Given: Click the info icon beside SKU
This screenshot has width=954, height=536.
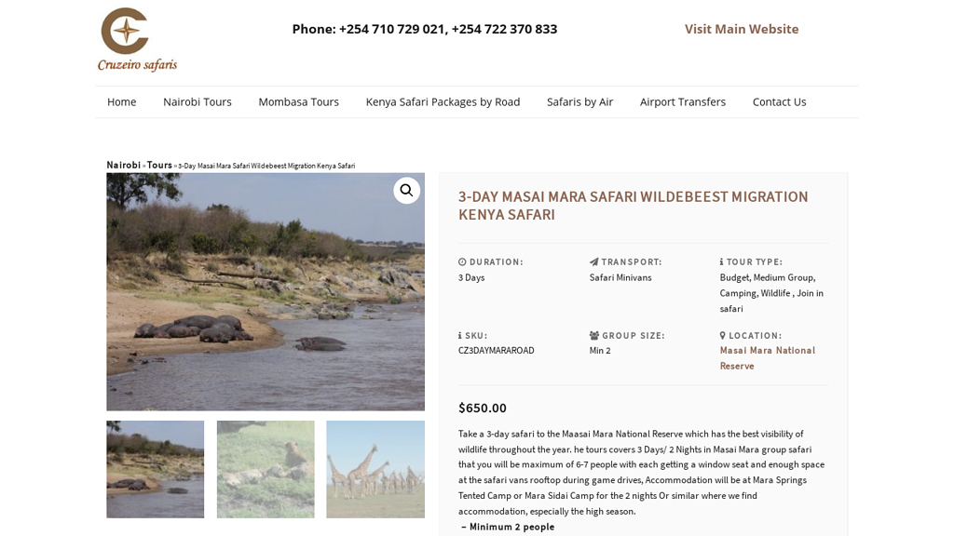Looking at the screenshot, I should (x=460, y=335).
